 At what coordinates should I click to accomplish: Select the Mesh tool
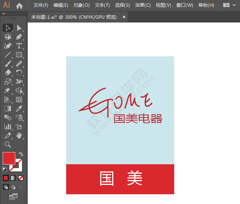tap(19, 100)
